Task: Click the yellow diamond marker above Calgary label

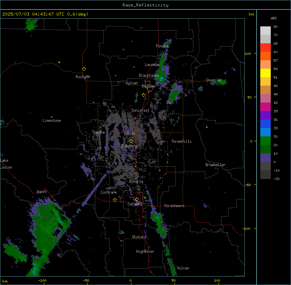Action: (137, 199)
